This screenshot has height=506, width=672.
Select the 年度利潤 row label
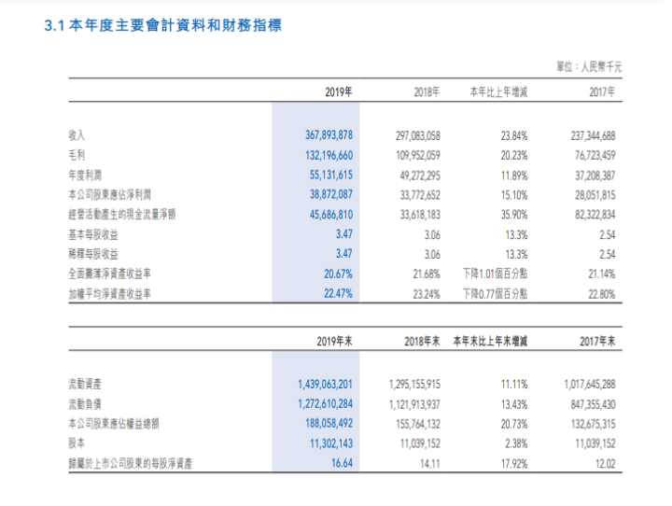pyautogui.click(x=85, y=175)
